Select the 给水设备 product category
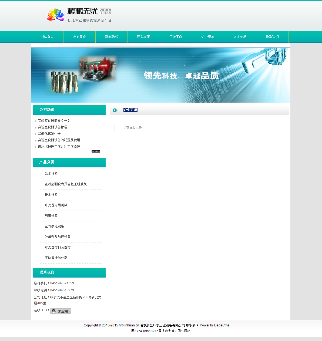This screenshot has height=341, width=322. pyautogui.click(x=51, y=174)
